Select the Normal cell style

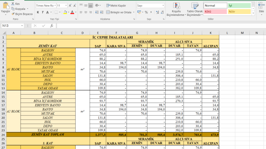pos(215,6)
